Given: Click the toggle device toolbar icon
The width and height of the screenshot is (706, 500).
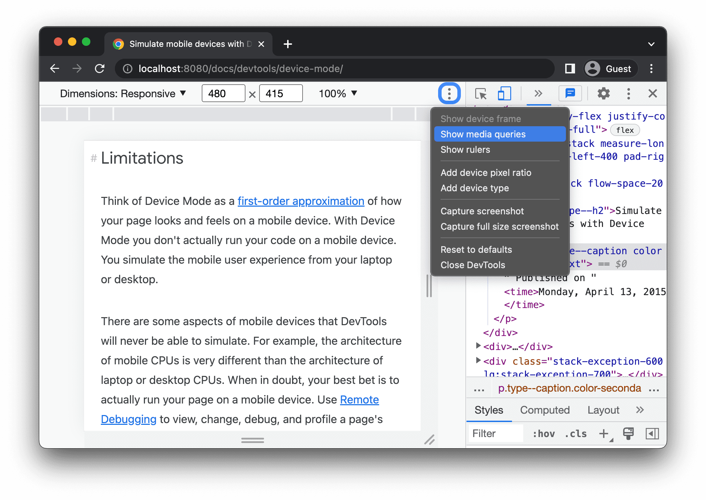Looking at the screenshot, I should click(x=504, y=94).
